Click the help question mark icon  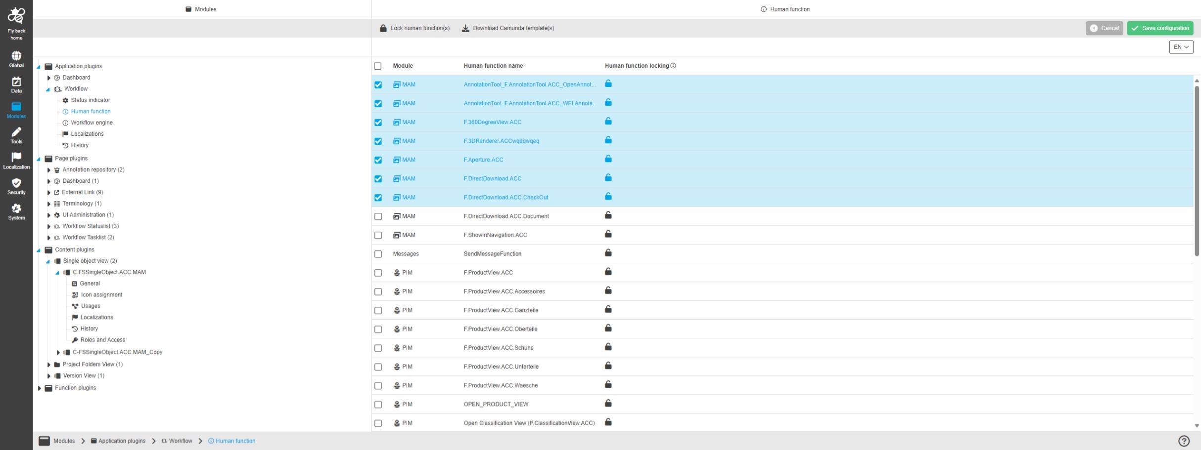(x=1183, y=441)
